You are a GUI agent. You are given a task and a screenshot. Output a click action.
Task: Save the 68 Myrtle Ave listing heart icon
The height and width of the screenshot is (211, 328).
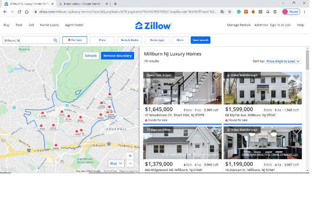(296, 77)
